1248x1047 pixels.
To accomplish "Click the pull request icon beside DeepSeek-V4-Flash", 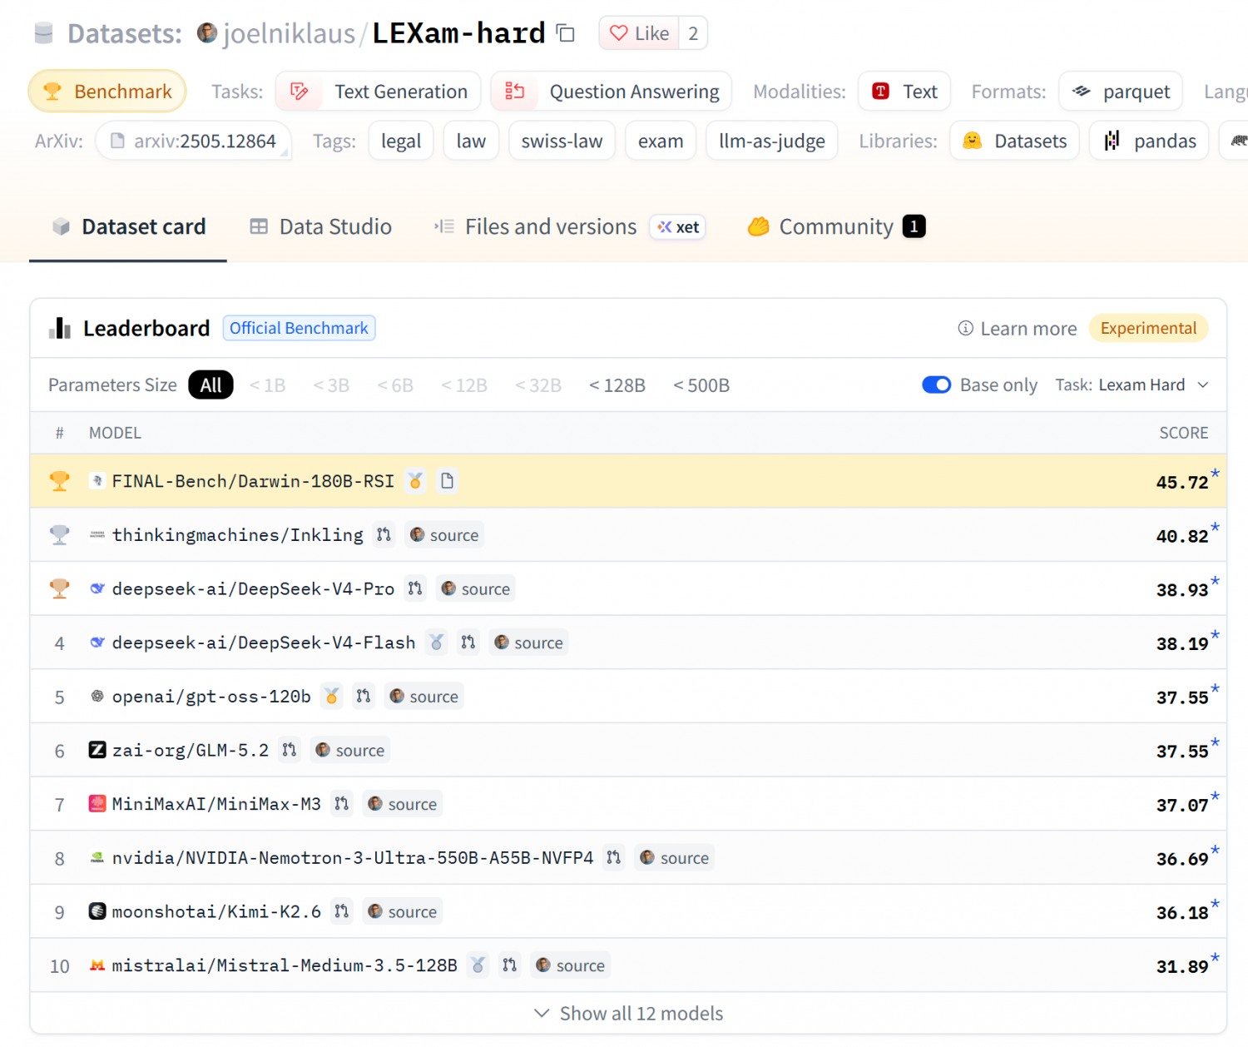I will (x=468, y=643).
